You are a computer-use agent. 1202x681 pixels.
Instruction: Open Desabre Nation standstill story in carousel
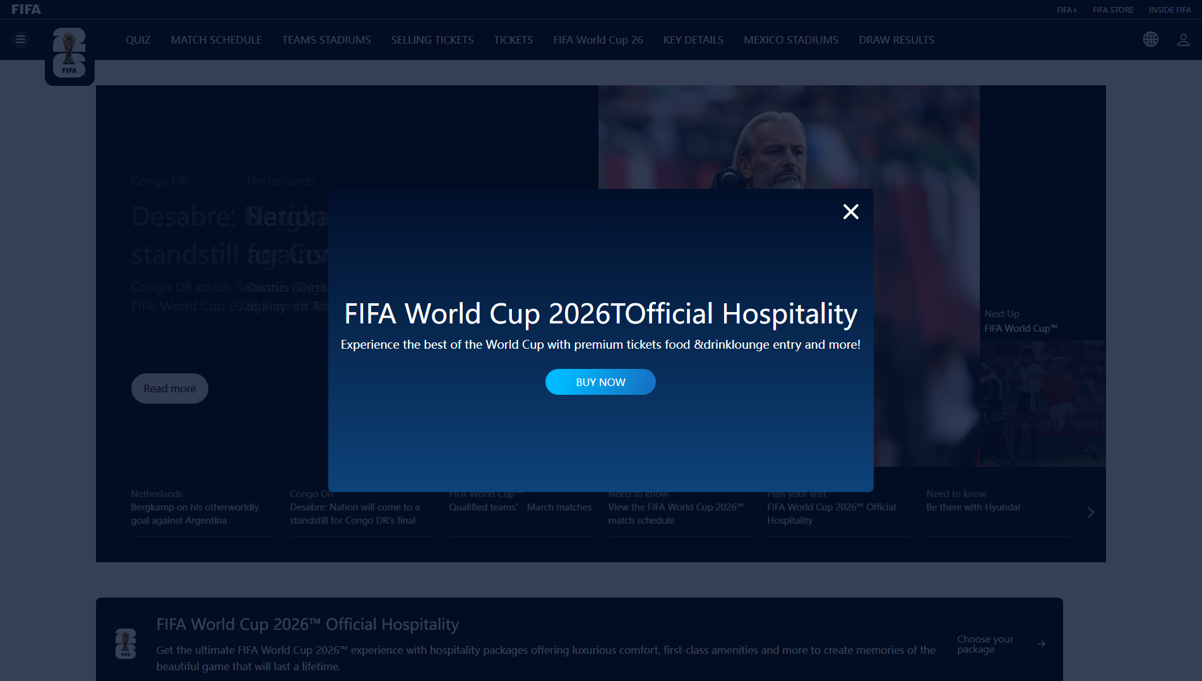(362, 514)
